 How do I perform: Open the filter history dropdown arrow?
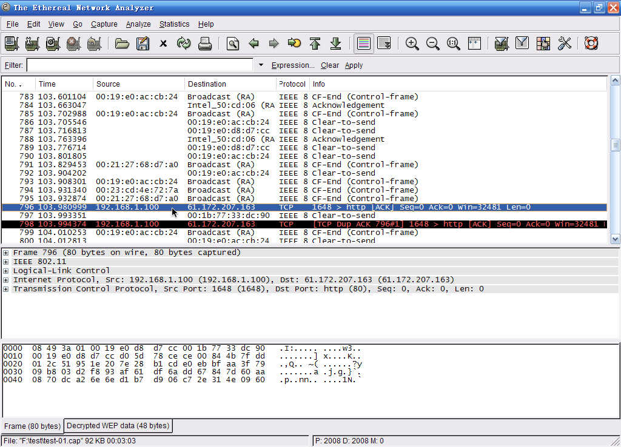point(261,65)
